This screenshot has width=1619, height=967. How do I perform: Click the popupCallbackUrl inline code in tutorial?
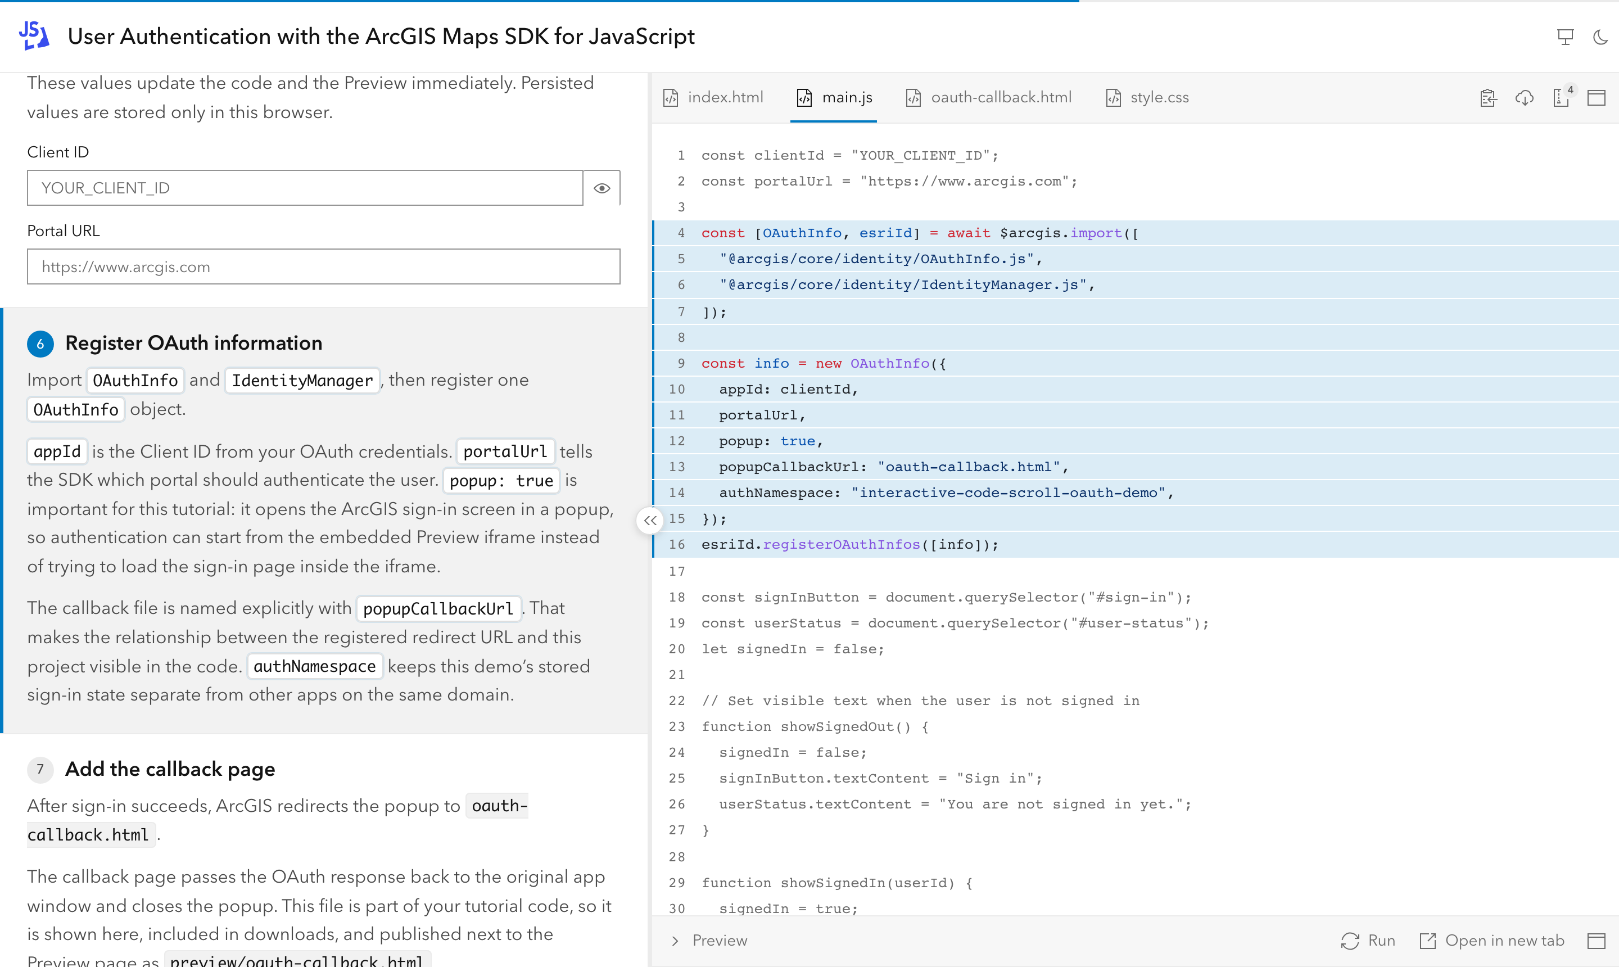click(438, 609)
